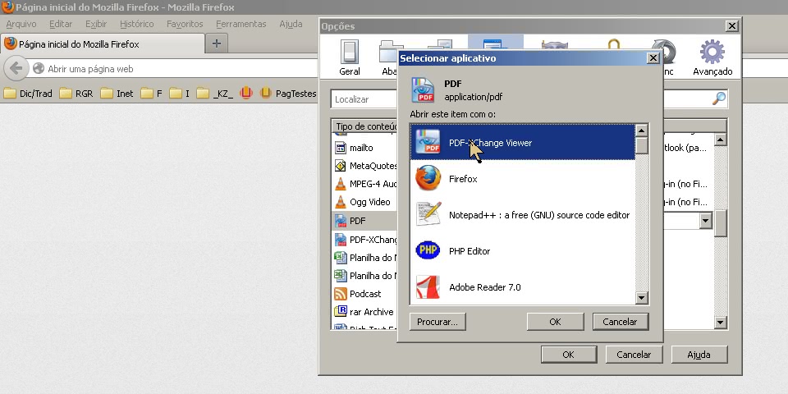Choose Adobe Reader 7.0 entry
The image size is (788, 394).
pos(484,287)
